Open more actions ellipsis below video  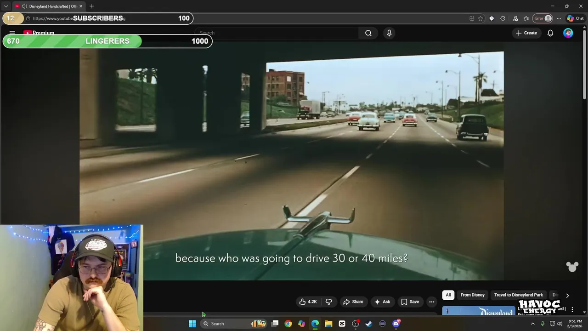point(432,302)
